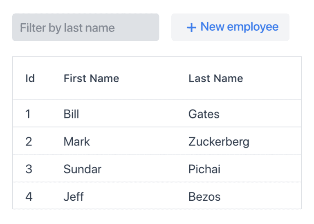Screen dimensions: 314x224
Task: Click the last name cell Pichai
Action: click(204, 169)
